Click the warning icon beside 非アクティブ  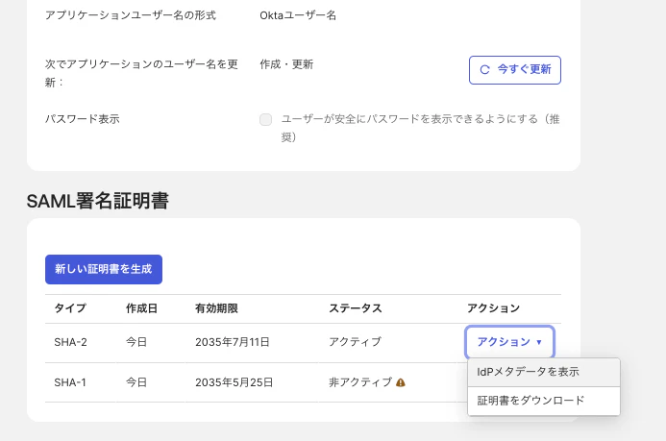[401, 382]
